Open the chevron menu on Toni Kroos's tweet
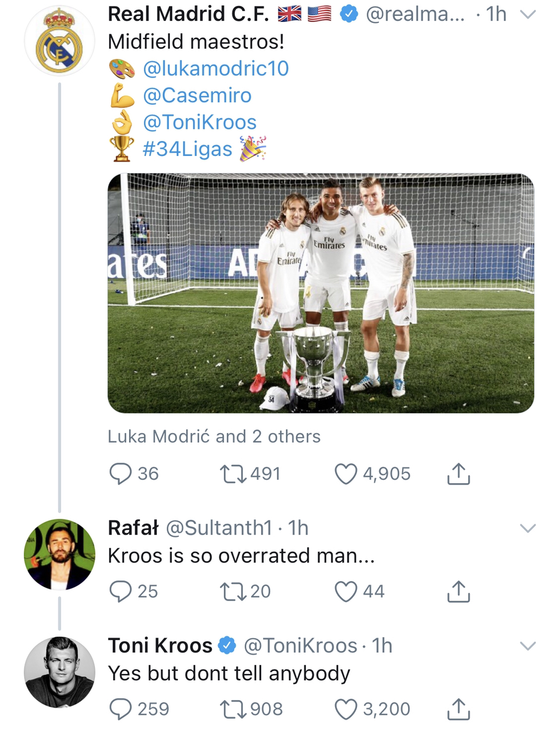 [528, 645]
